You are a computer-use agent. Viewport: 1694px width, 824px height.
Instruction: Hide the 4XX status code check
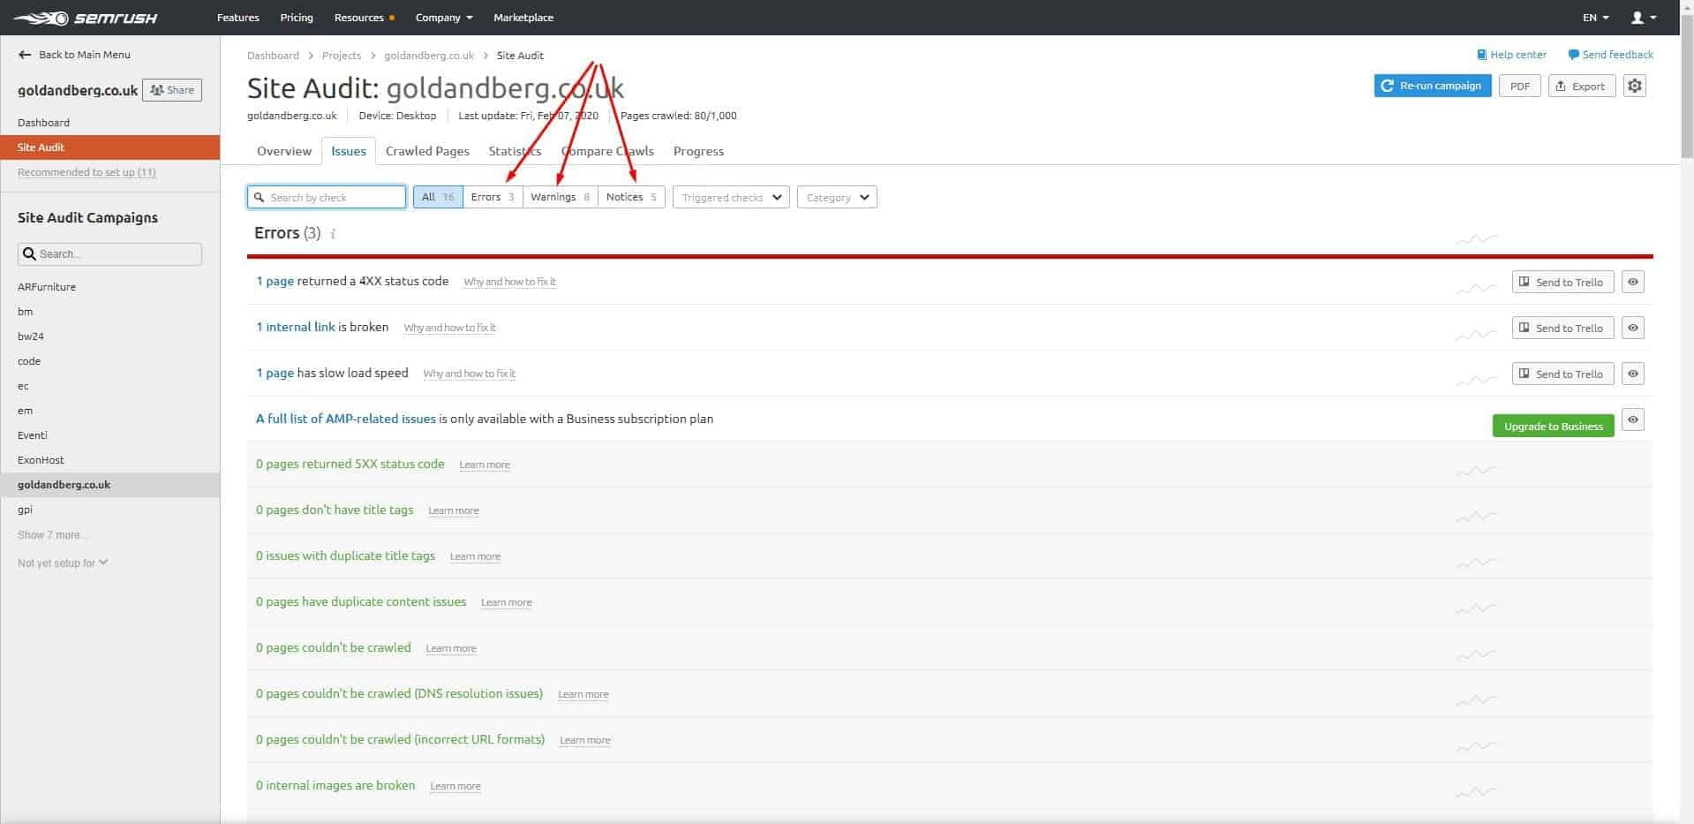(1633, 282)
